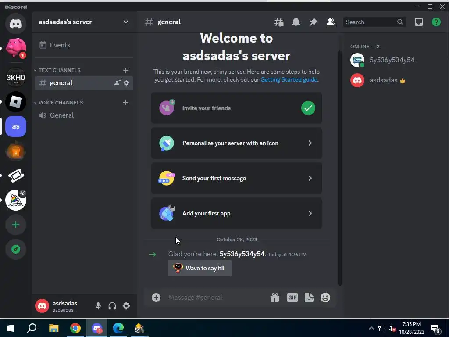The width and height of the screenshot is (449, 337).
Task: Open the emoji picker
Action: click(325, 298)
